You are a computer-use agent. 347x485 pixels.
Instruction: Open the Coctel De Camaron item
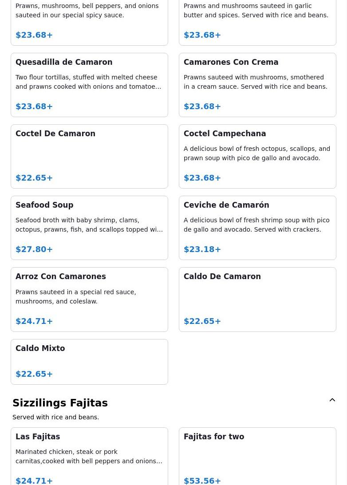coord(89,157)
